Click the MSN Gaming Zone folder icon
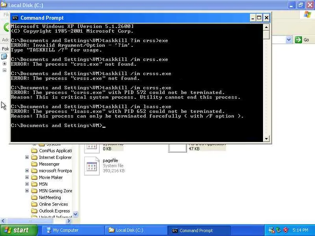Screen dimensions: 315x236 tap(34, 191)
